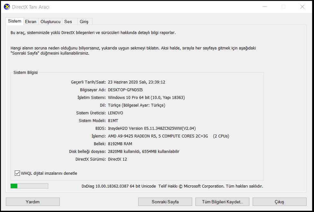Click computer name DESKTOP-GFND5I5
The height and width of the screenshot is (212, 314).
click(x=125, y=90)
